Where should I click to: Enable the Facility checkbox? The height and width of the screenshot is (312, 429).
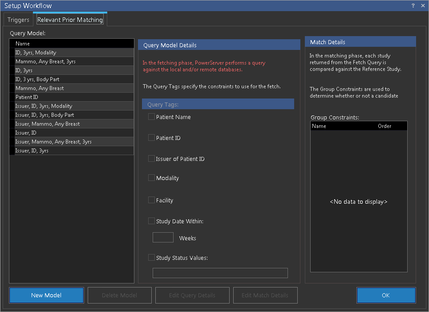point(152,200)
